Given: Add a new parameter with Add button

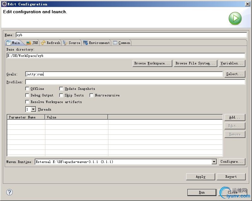Looking at the screenshot, I should (235, 117).
